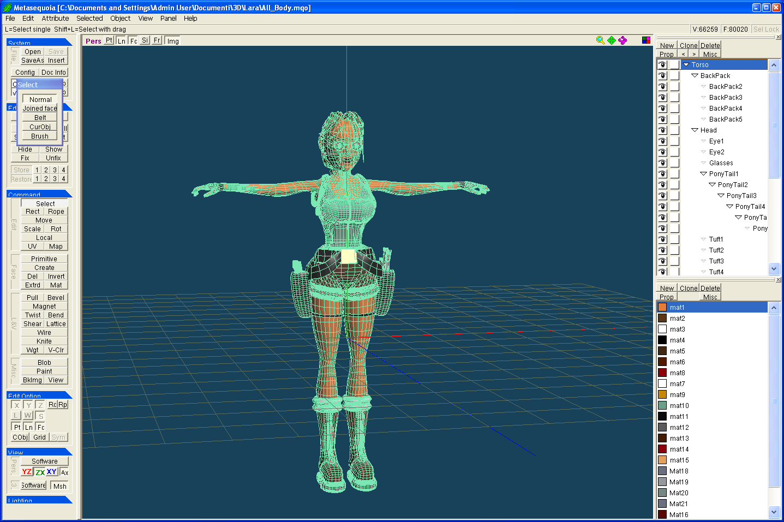
Task: Toggle Pt points display in viewport header
Action: pos(109,40)
